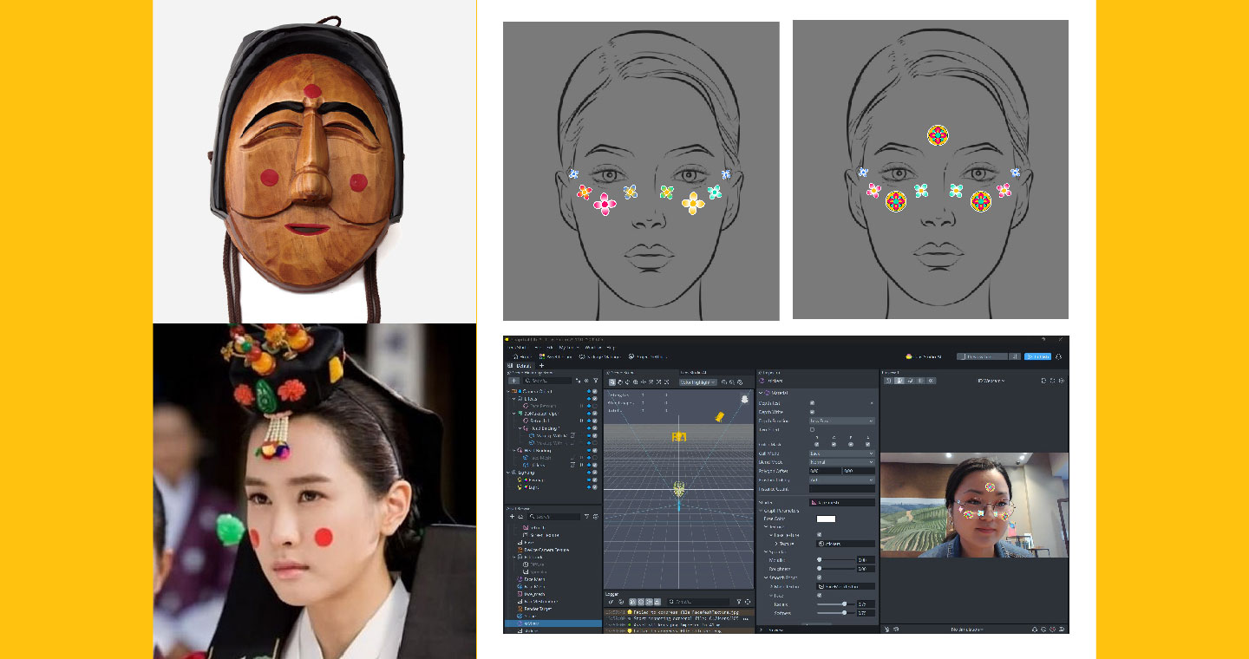Click the filter icon in Logger panel
Image resolution: width=1249 pixels, height=659 pixels.
pyautogui.click(x=738, y=601)
